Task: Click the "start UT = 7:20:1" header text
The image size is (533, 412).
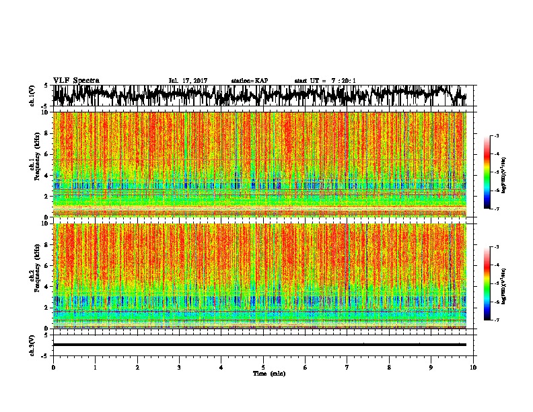Action: 325,81
